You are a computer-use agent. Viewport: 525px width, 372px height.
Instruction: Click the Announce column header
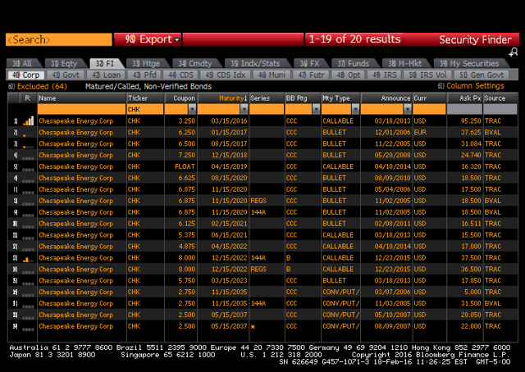[386, 98]
